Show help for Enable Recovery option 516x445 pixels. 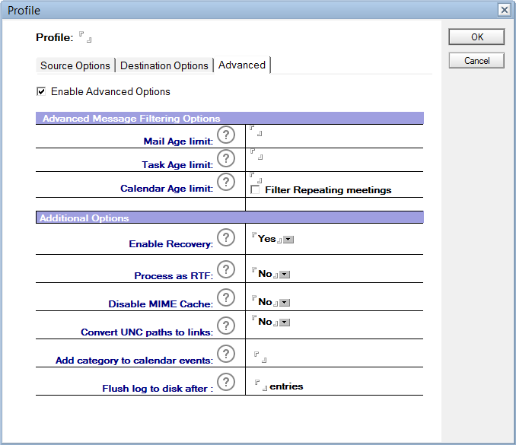(x=225, y=237)
